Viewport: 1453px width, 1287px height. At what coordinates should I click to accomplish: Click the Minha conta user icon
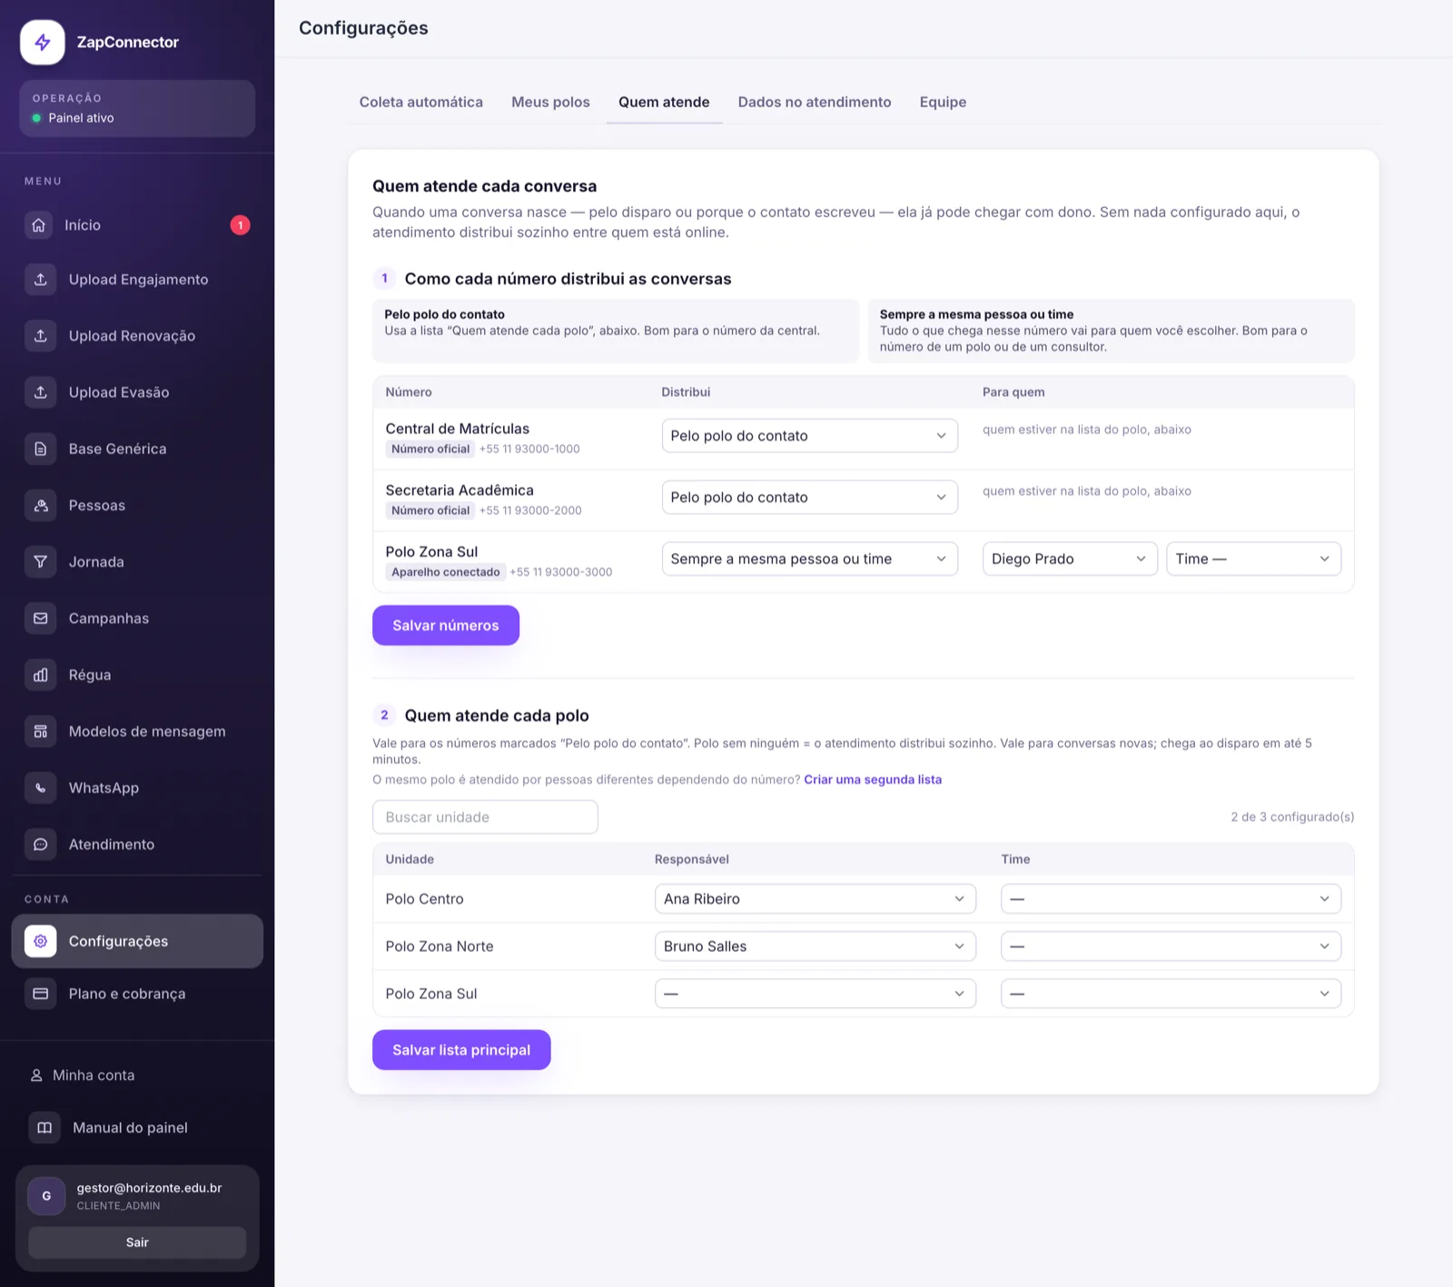click(36, 1075)
